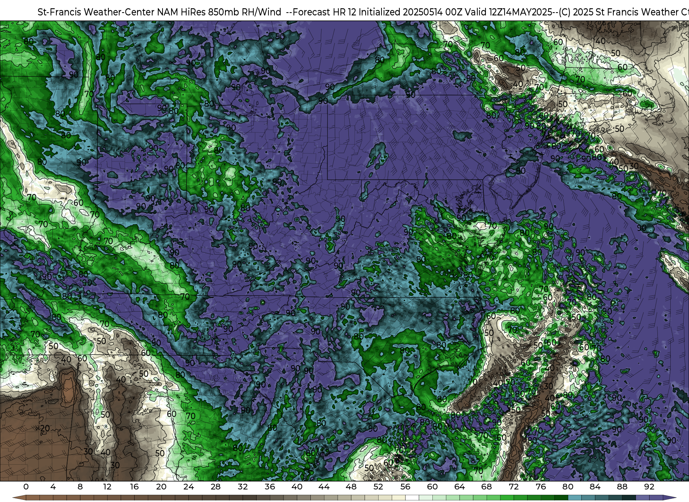The width and height of the screenshot is (689, 502).
Task: Click colorbar scale label '4'
Action: 53,487
